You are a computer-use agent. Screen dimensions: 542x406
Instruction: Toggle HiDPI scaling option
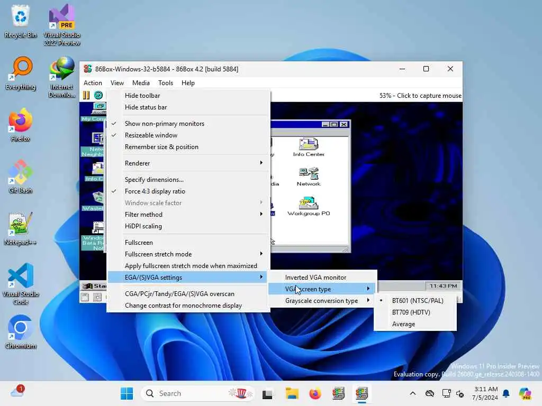(x=188, y=226)
